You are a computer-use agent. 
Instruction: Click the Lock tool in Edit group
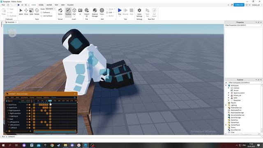pyautogui.click(x=109, y=12)
